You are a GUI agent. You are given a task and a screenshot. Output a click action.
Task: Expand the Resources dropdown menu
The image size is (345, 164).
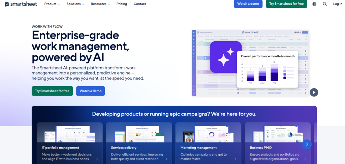(x=100, y=4)
